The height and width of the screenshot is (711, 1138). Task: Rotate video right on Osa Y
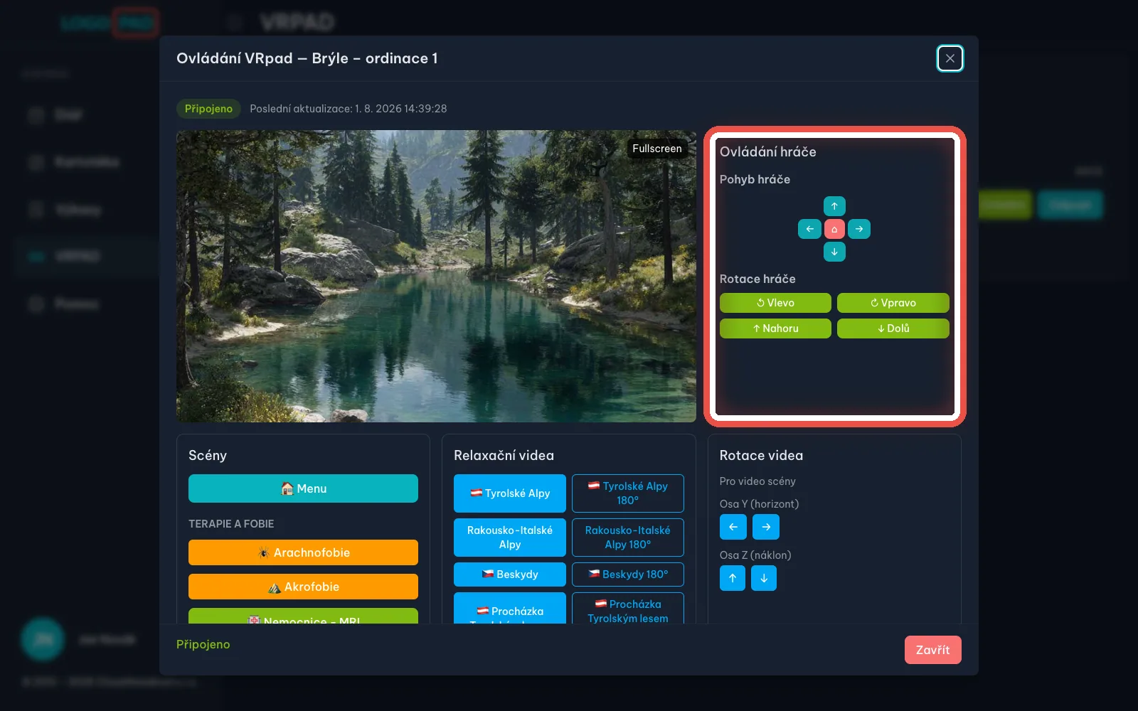[x=766, y=527]
